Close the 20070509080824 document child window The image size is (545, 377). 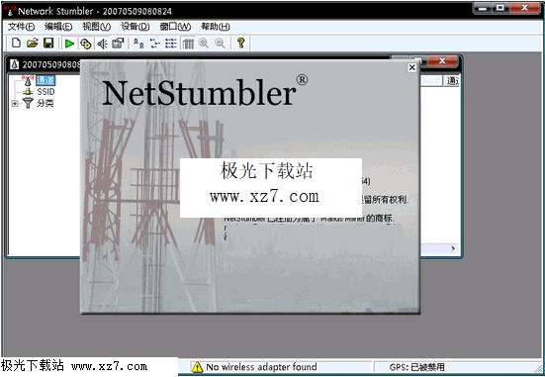coord(442,61)
